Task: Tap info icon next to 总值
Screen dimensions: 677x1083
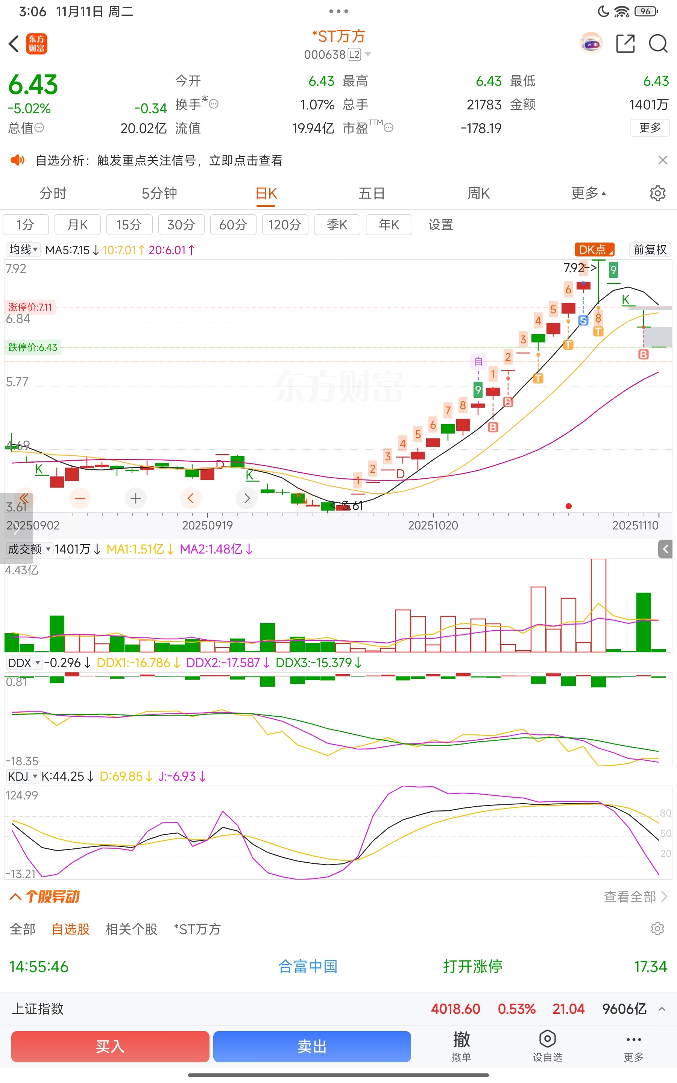Action: tap(39, 128)
